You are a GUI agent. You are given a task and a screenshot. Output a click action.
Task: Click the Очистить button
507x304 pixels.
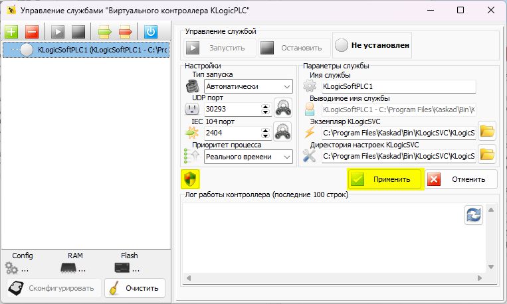(135, 288)
